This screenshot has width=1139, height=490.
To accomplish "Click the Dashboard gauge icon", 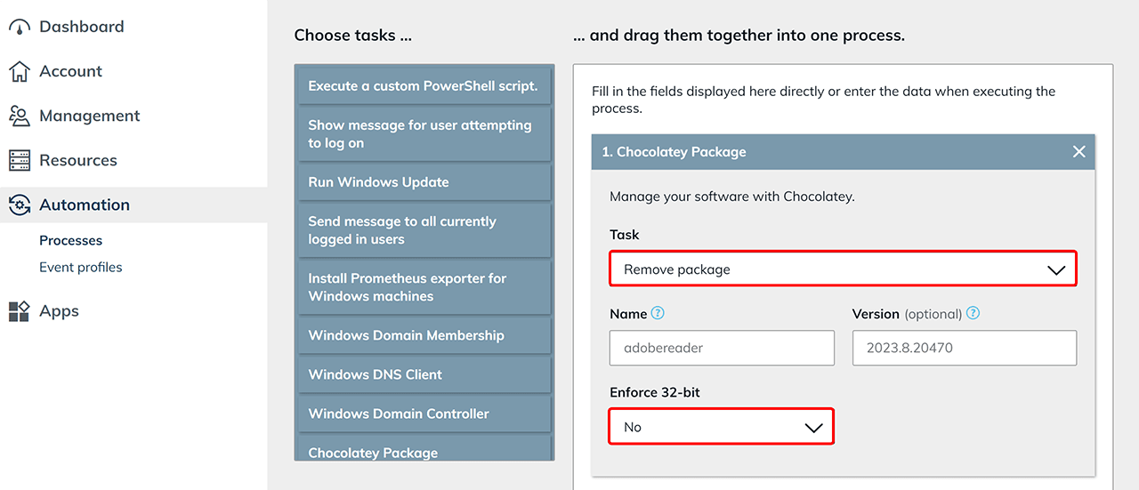I will (20, 28).
